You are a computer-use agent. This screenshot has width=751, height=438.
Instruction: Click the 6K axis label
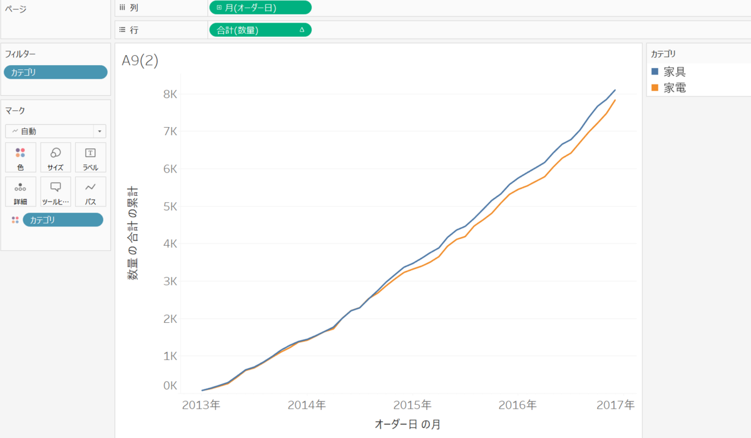pyautogui.click(x=170, y=169)
